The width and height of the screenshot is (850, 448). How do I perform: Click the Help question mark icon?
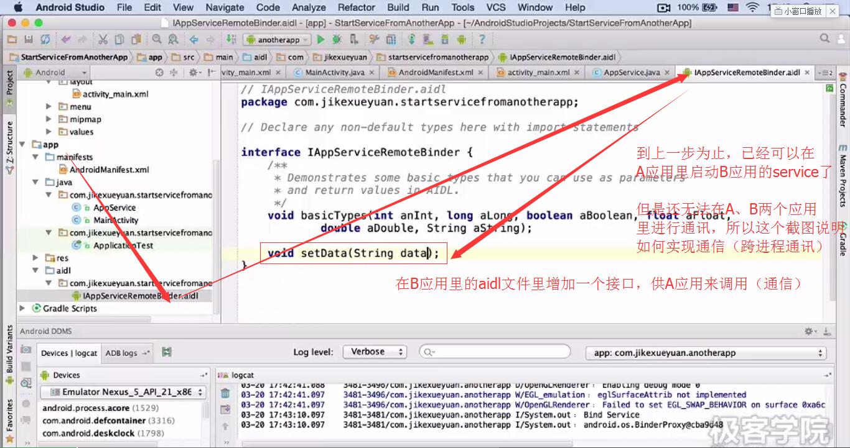[x=482, y=39]
